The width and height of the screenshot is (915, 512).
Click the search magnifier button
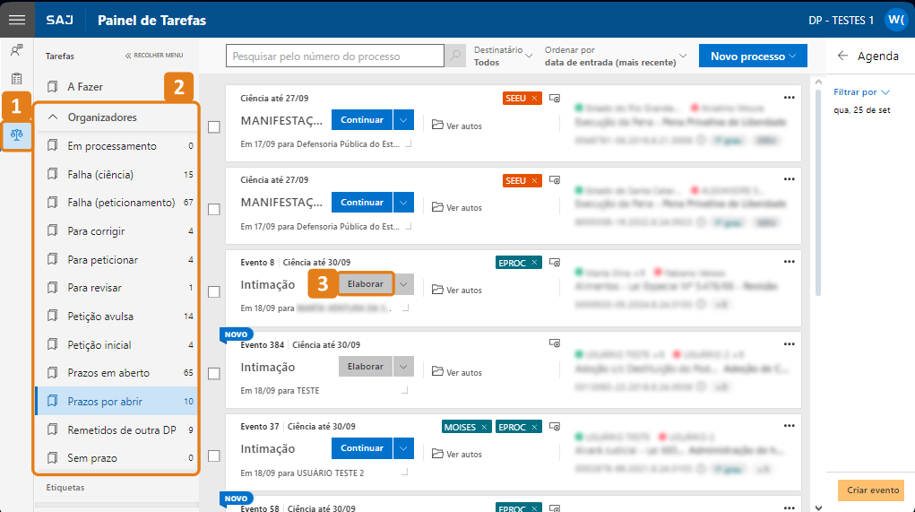pyautogui.click(x=455, y=56)
